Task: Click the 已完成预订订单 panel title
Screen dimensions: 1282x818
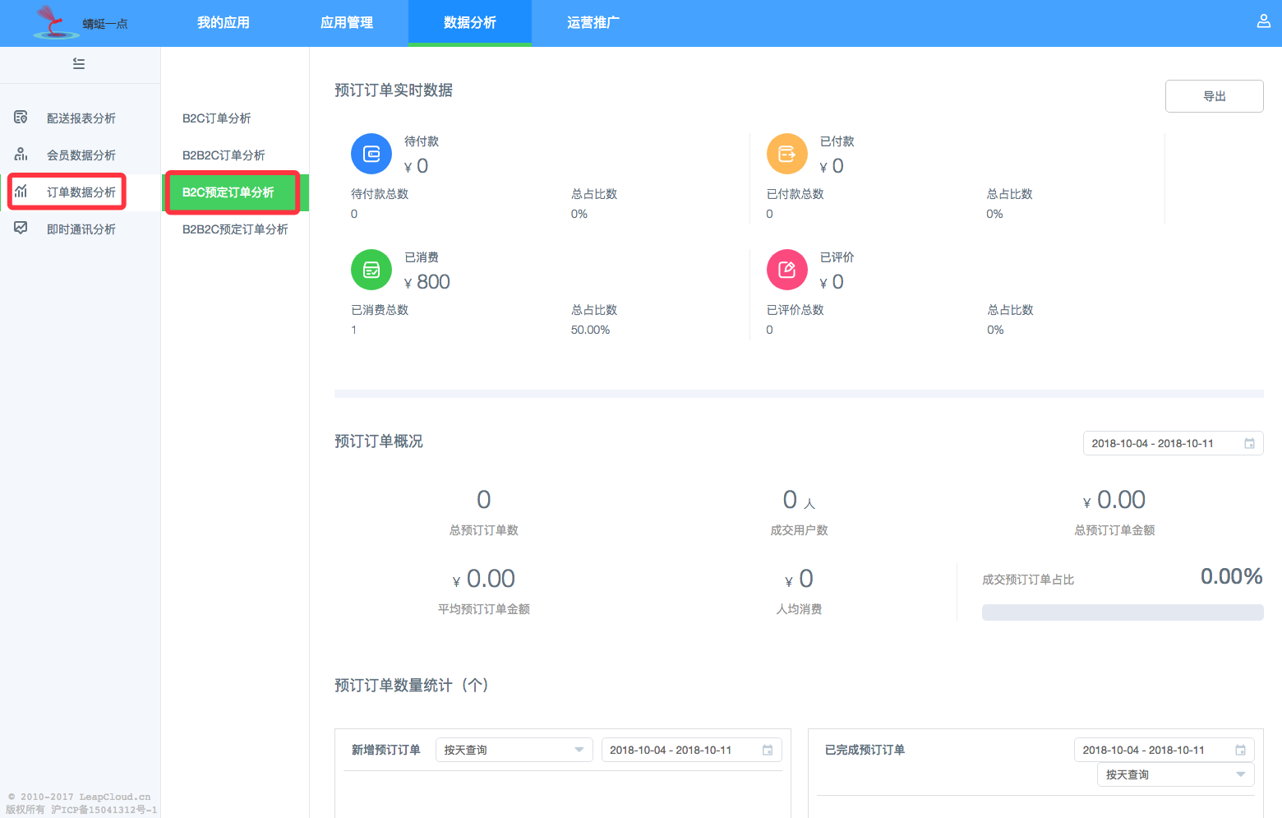Action: [865, 750]
